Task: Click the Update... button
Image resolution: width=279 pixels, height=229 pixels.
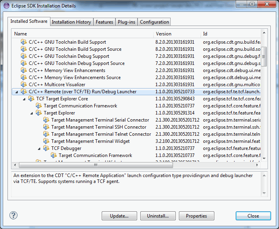Action: pos(119,216)
